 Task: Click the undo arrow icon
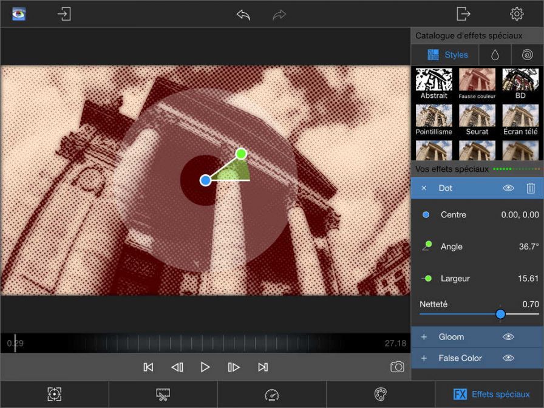point(243,15)
